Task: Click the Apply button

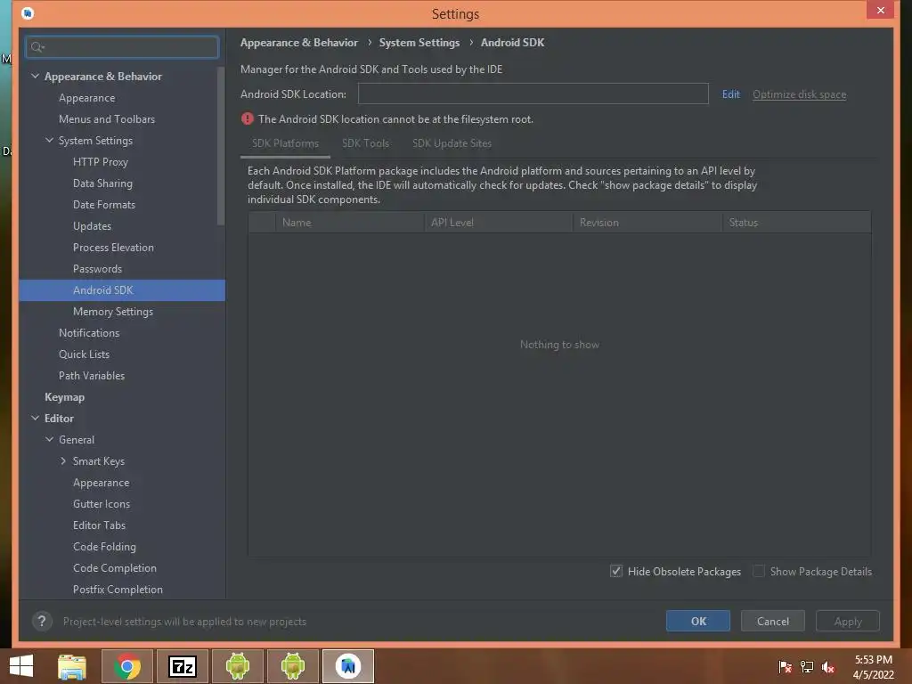Action: (x=848, y=621)
